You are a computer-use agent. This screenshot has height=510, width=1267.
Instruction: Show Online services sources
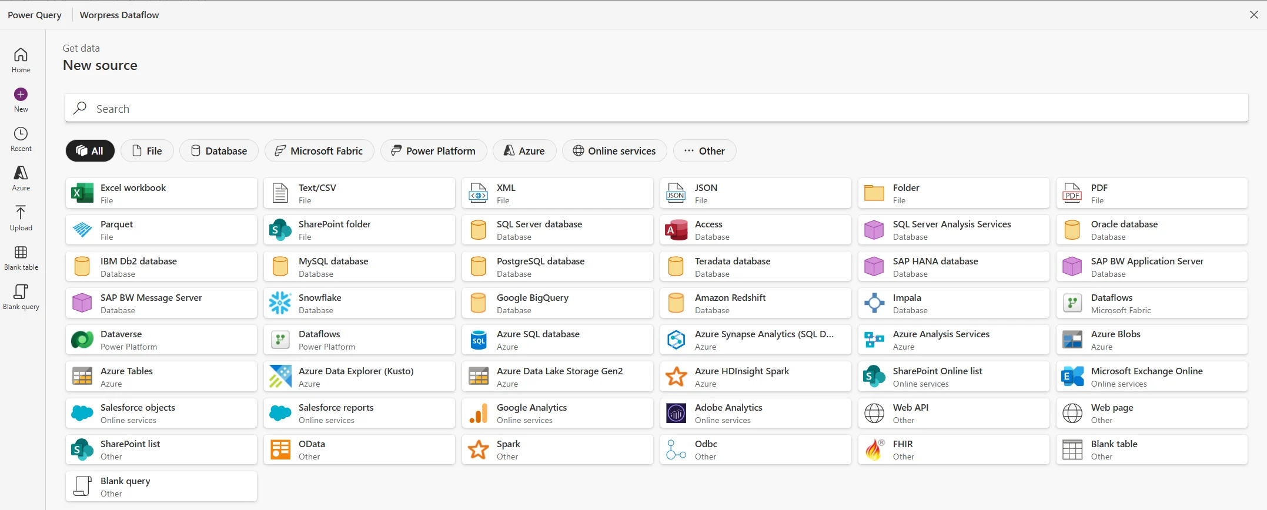614,151
